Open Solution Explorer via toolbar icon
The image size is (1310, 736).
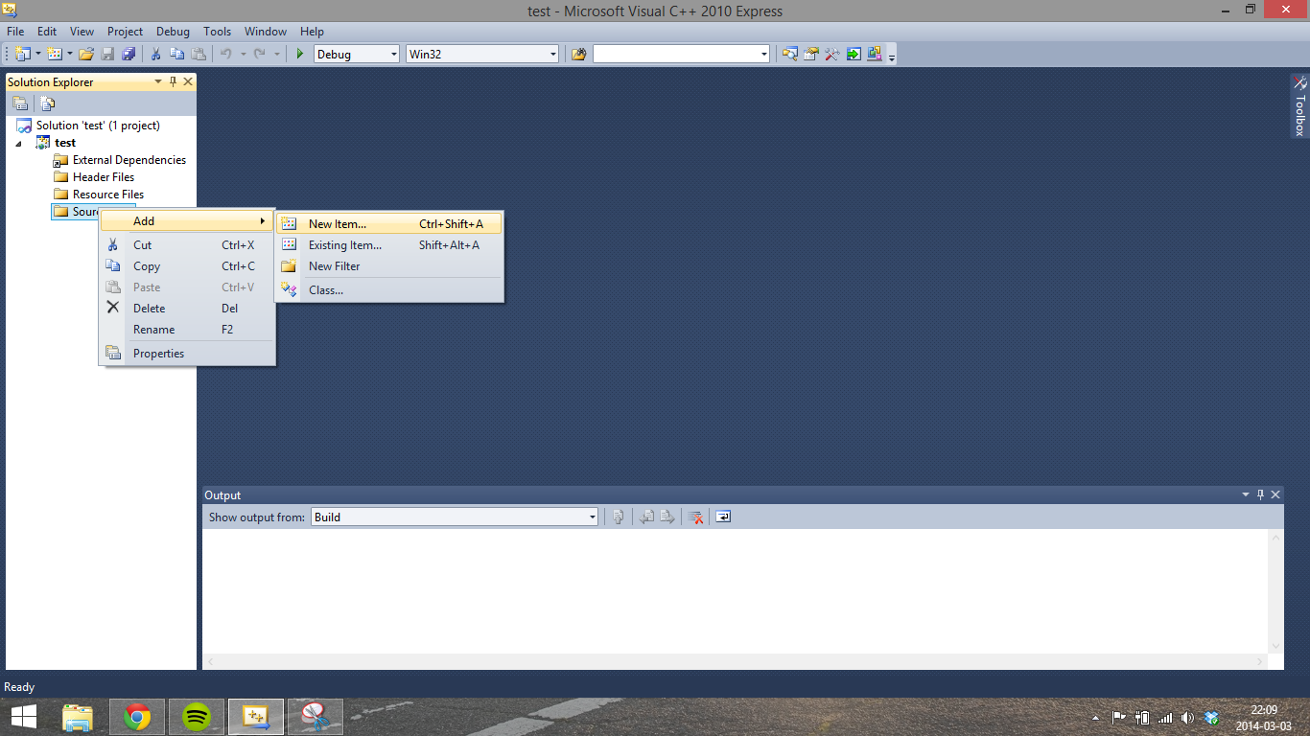pos(790,55)
